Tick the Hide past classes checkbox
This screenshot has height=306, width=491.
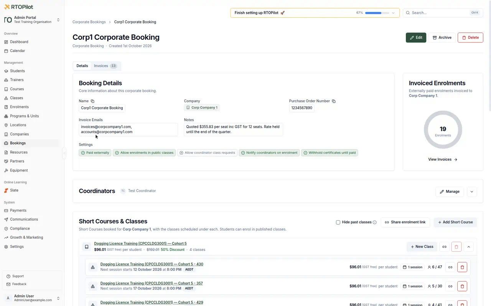tap(338, 222)
